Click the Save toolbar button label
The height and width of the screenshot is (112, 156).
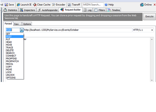tap(11, 5)
